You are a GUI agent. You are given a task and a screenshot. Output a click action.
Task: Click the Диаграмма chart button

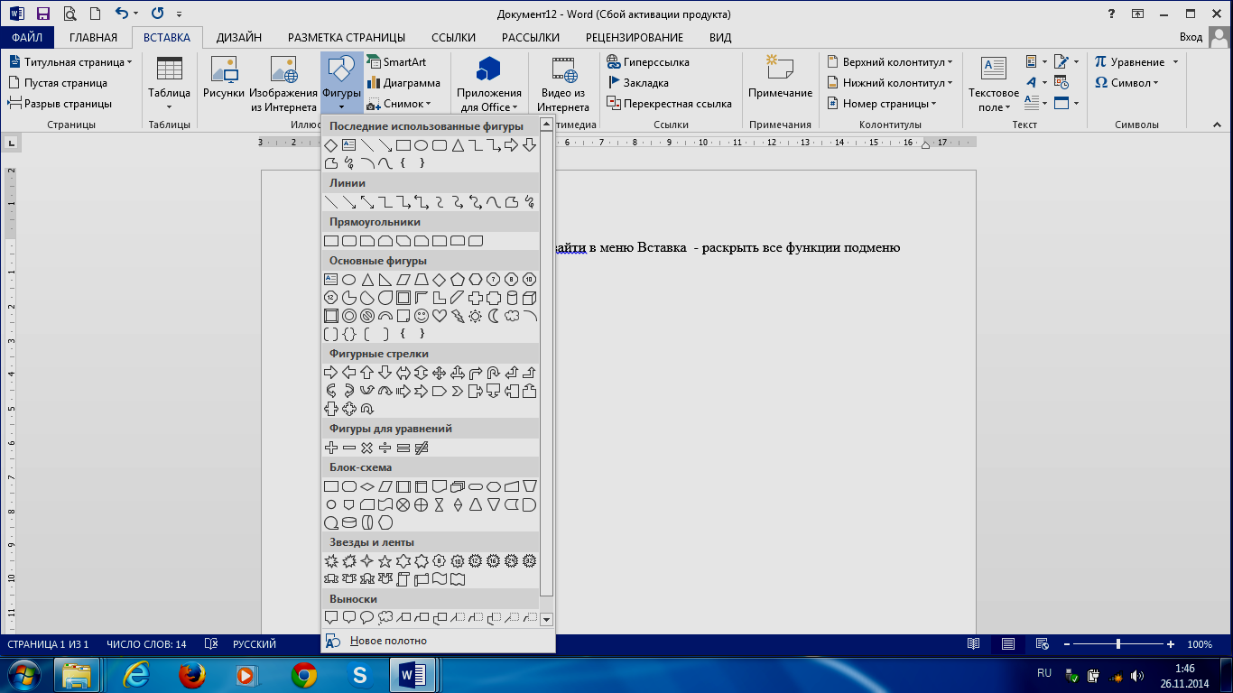tap(403, 83)
